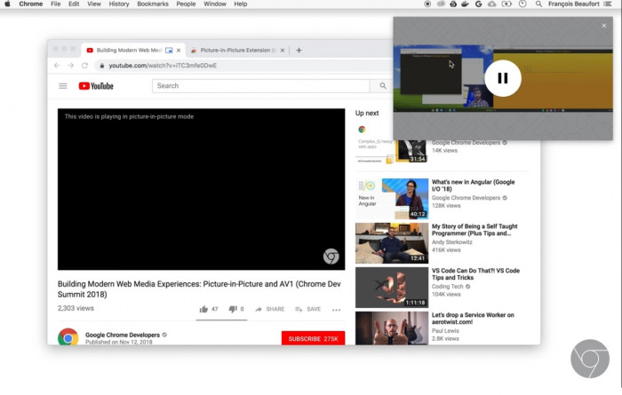
Task: Select the youtube.com address bar URL
Action: (x=163, y=66)
